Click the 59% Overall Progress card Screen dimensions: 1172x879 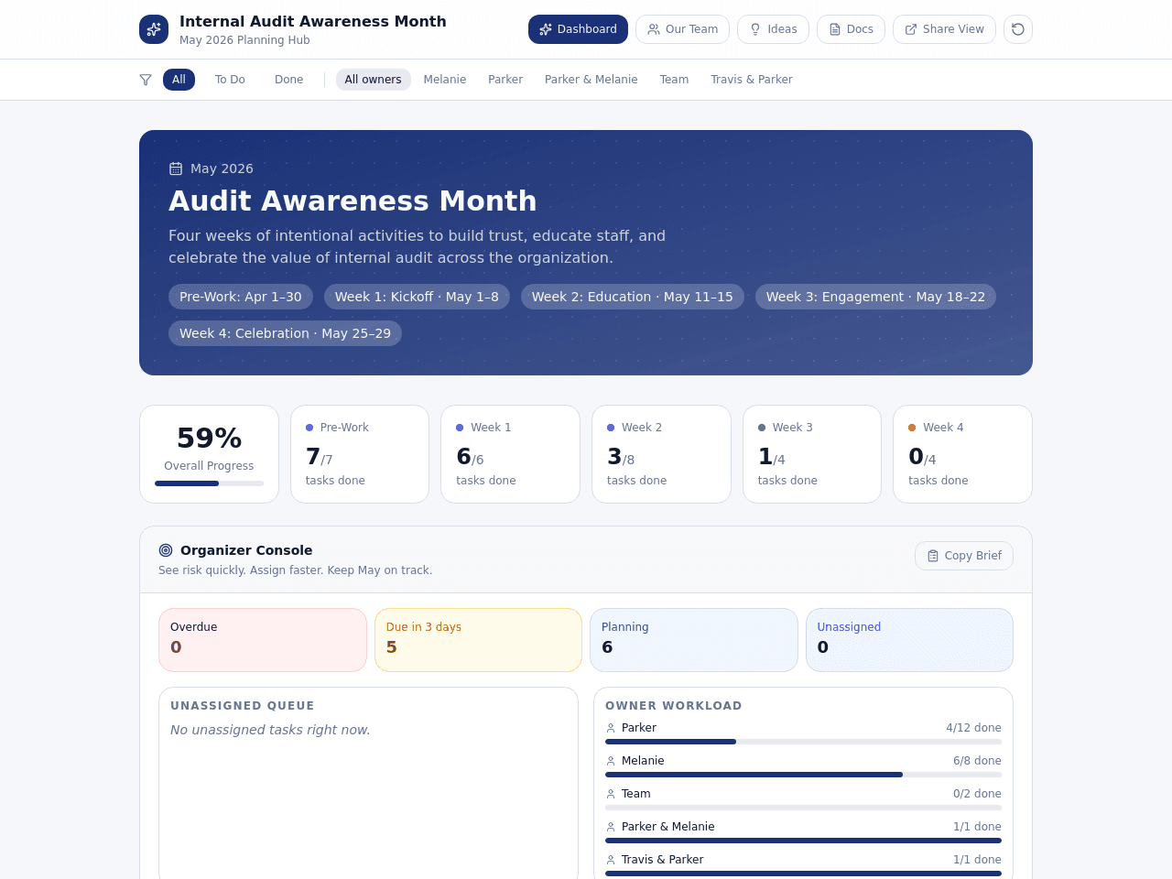click(209, 454)
